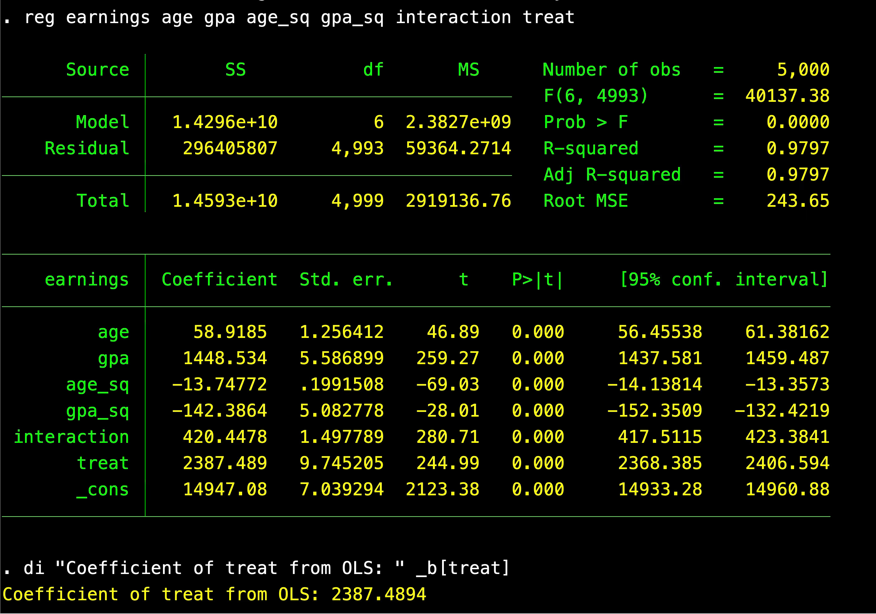
Task: Click total degrees of freedom 4,999
Action: tap(357, 201)
